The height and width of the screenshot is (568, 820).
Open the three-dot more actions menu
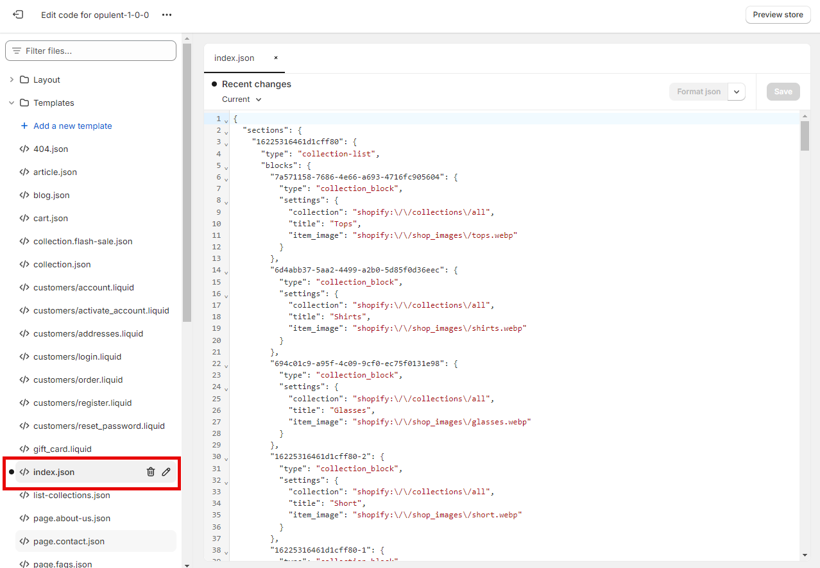[167, 15]
